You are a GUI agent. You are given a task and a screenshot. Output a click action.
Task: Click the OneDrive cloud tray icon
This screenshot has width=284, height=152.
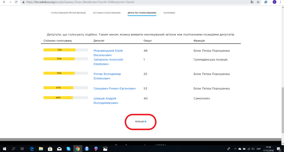[240, 149]
